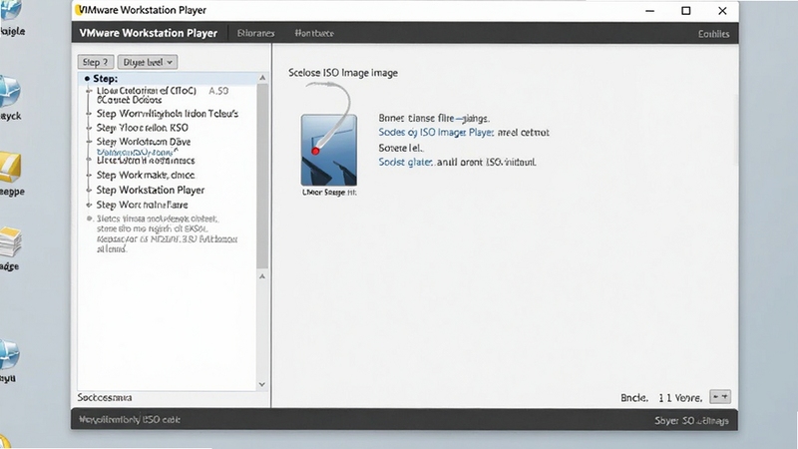Expand the 'Step Wormlifigrhola lidon Teleu's' item
Screen dimensions: 798x449
pos(89,114)
